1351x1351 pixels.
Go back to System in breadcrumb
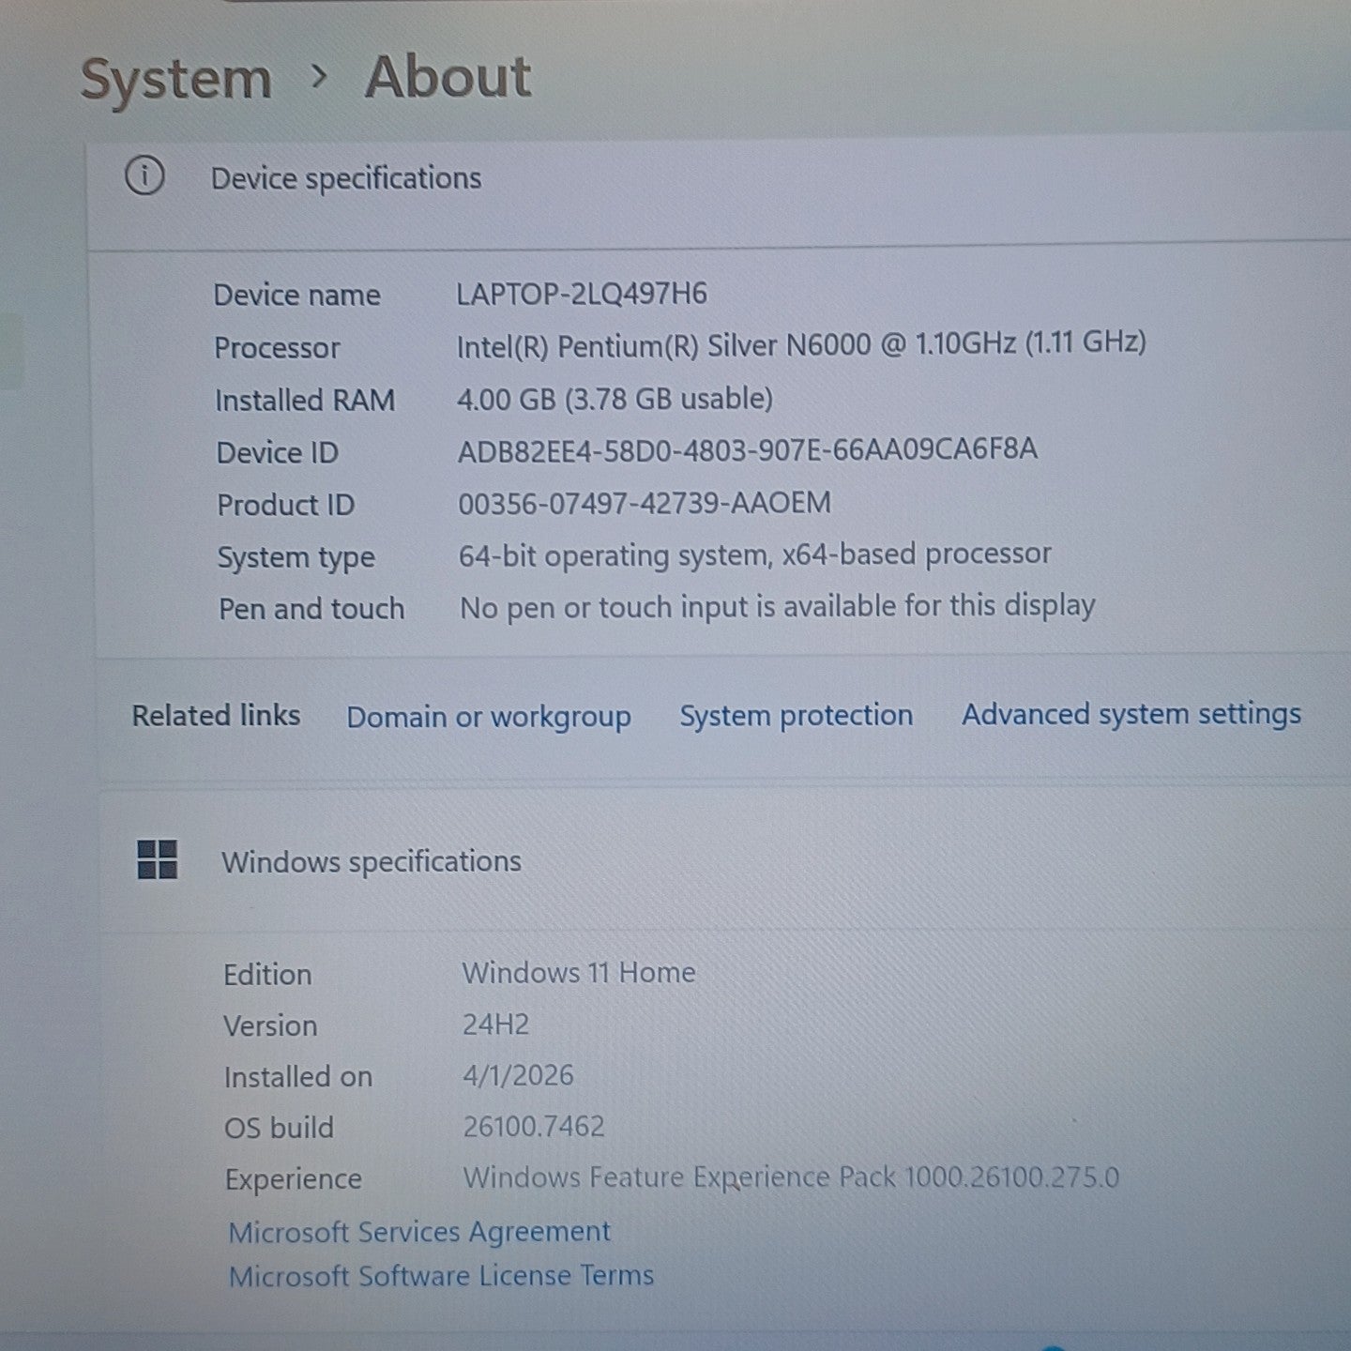click(x=176, y=79)
